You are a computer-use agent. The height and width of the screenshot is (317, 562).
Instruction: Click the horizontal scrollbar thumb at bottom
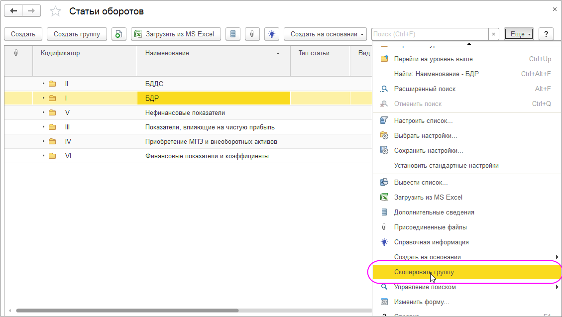coord(127,311)
